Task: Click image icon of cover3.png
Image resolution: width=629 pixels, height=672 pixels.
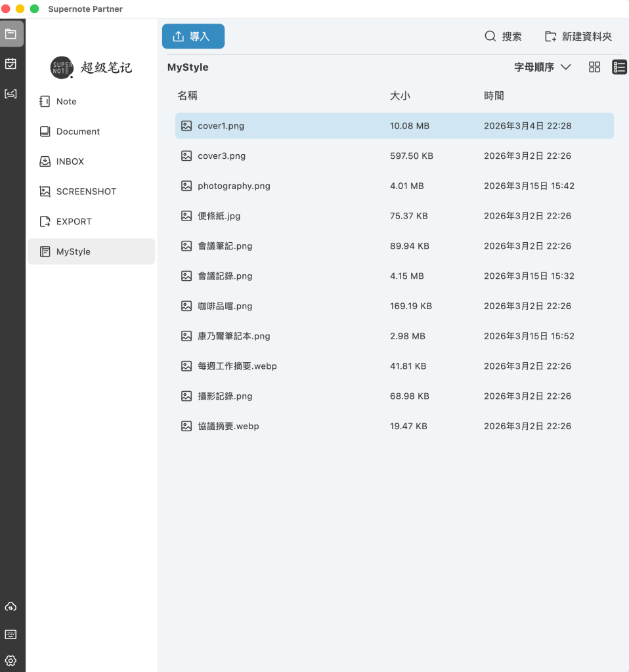Action: (x=186, y=156)
